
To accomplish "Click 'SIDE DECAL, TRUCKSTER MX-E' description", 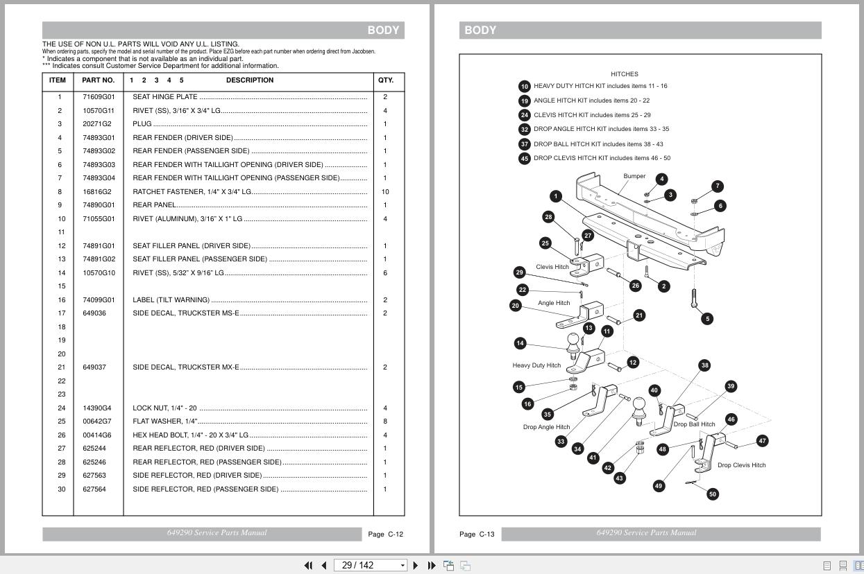I will [x=186, y=367].
